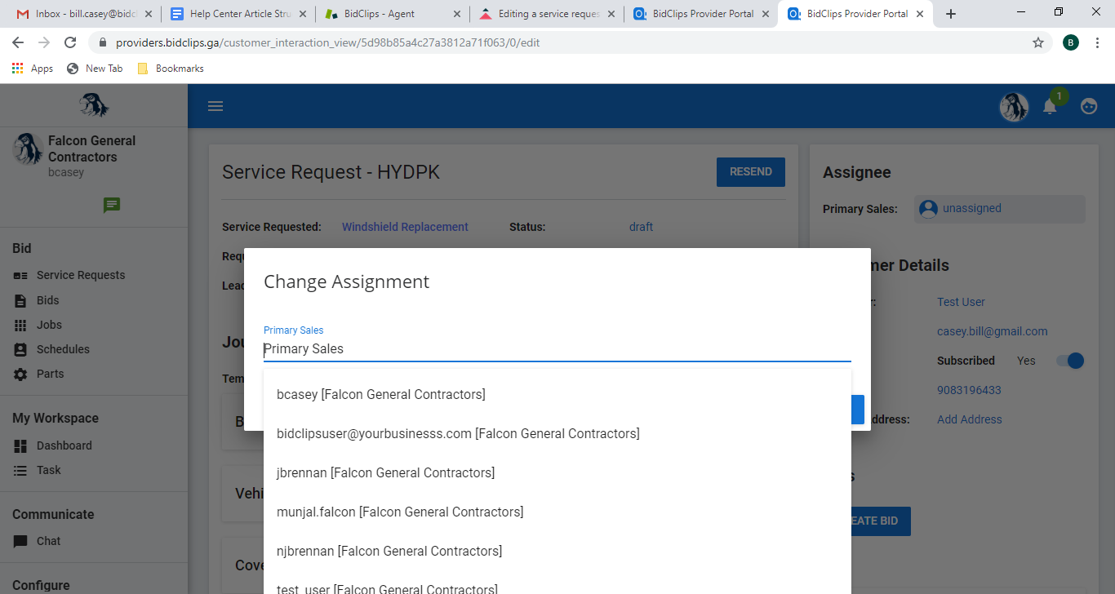The height and width of the screenshot is (594, 1115).
Task: Click the Dashboard icon in My Workspace
Action: [20, 445]
